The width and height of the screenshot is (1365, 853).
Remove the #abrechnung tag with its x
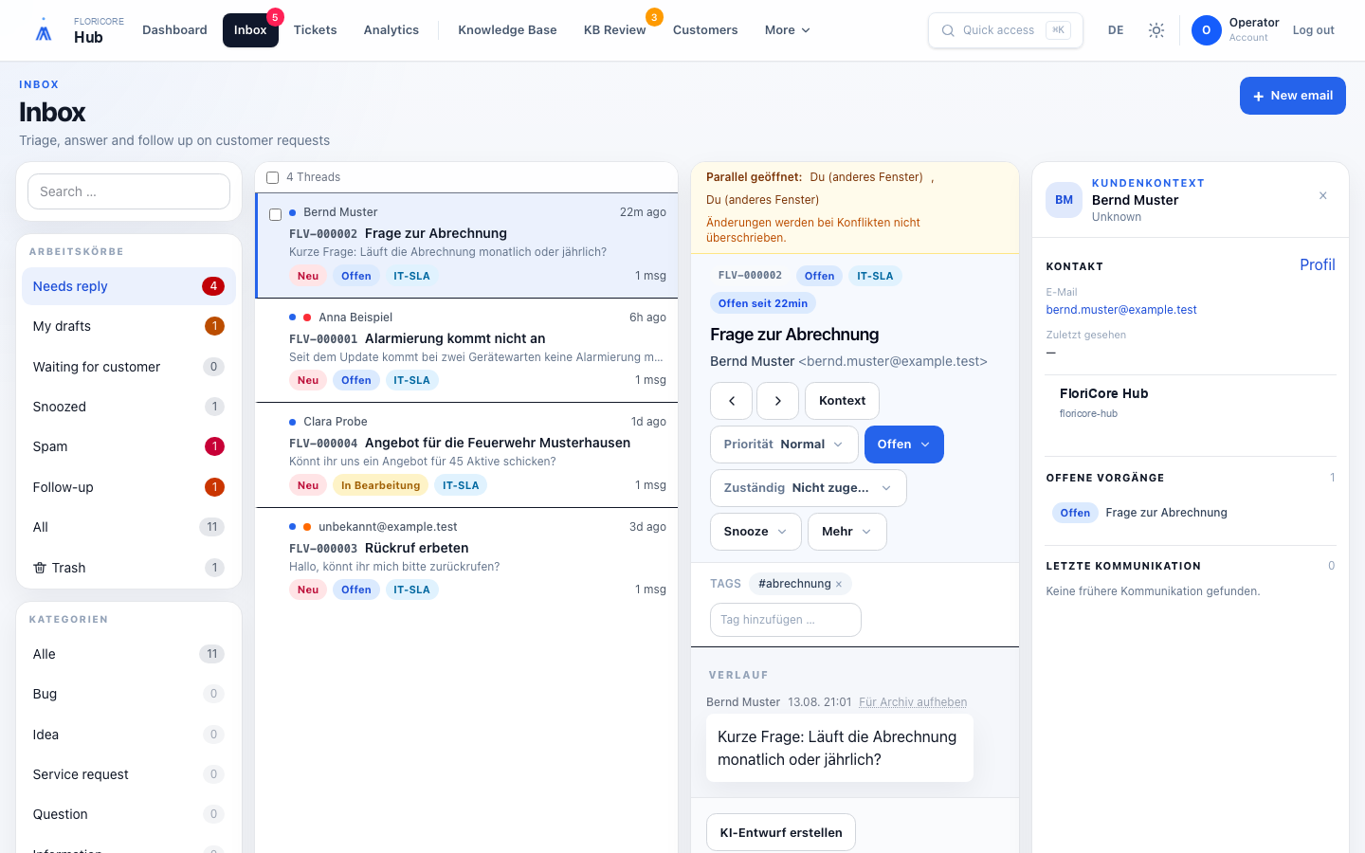(839, 584)
